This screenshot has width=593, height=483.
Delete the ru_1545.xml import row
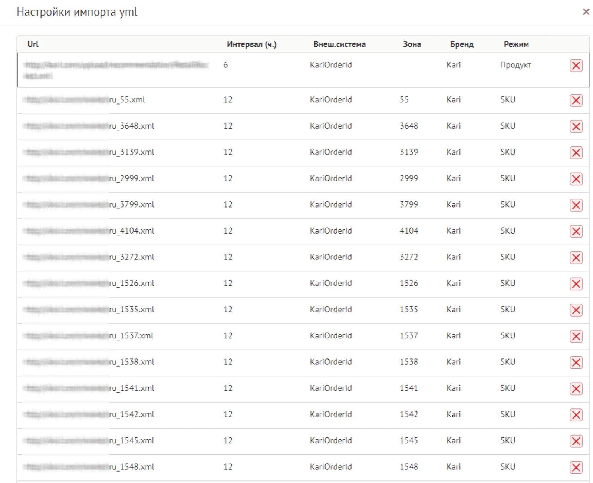[576, 441]
